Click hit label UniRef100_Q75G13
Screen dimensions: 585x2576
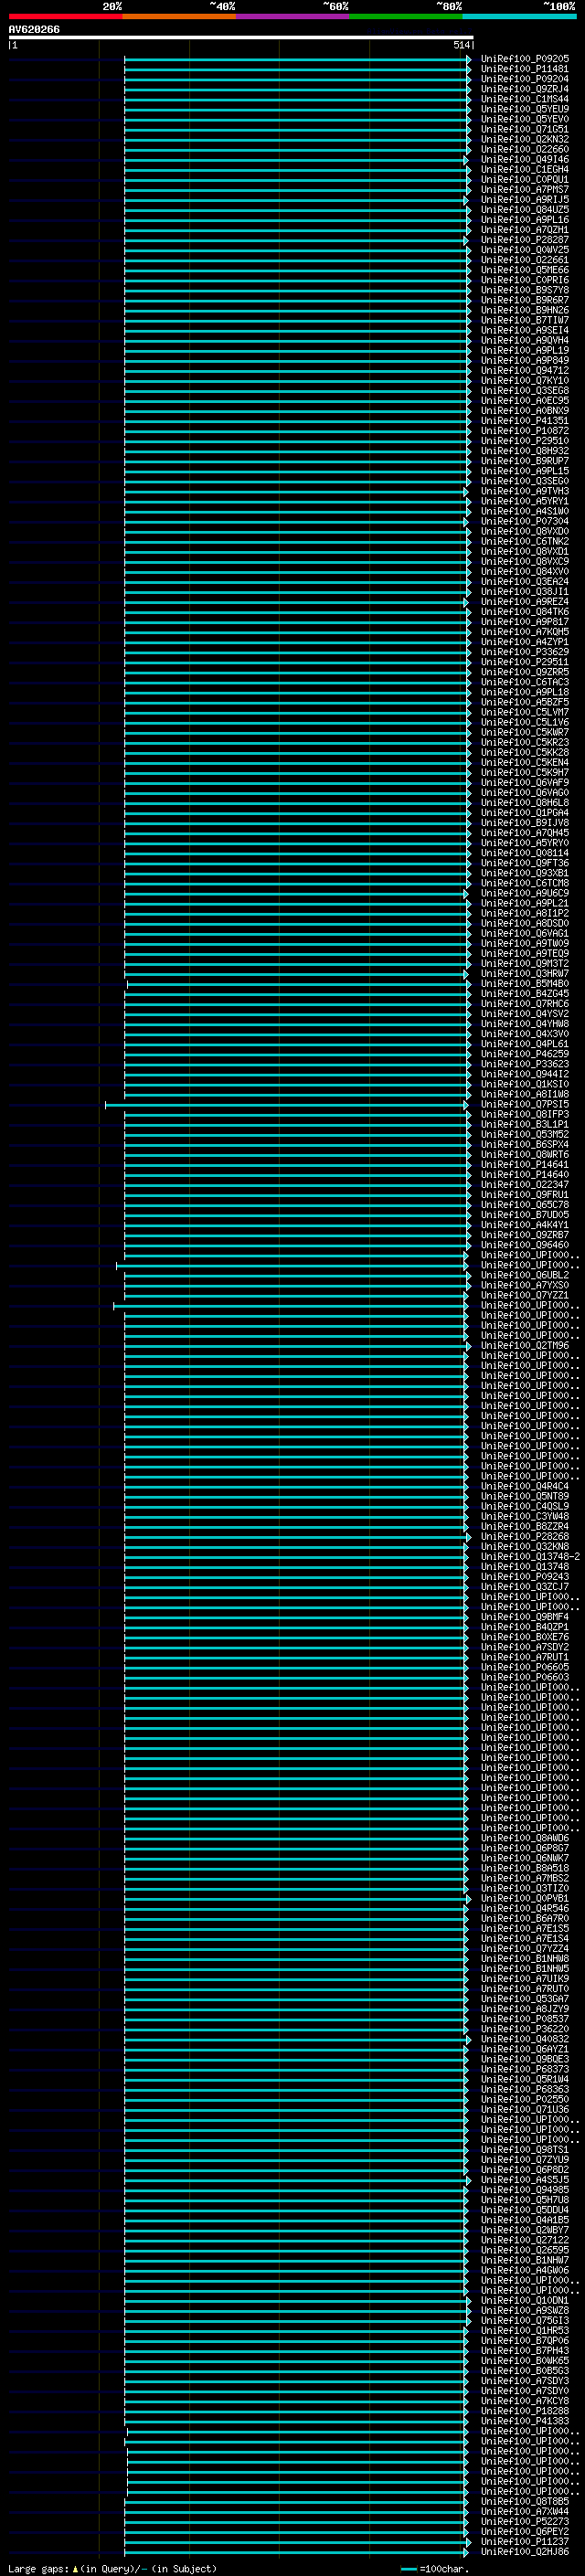coord(525,2320)
